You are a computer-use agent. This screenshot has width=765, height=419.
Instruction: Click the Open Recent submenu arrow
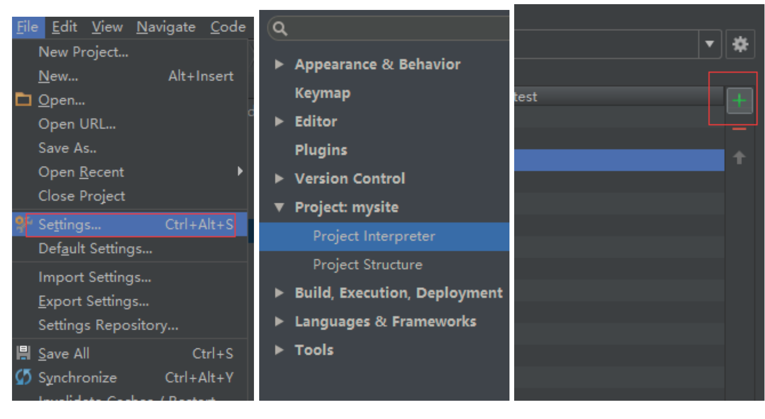[240, 171]
